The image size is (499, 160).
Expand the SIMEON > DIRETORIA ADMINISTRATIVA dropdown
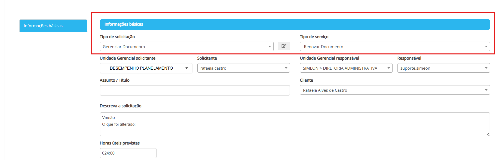pos(346,68)
